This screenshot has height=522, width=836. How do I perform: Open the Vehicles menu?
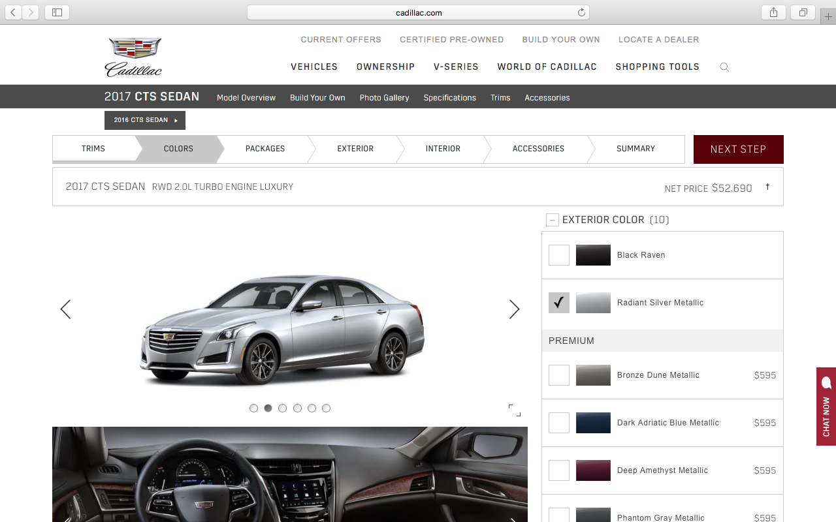tap(314, 67)
